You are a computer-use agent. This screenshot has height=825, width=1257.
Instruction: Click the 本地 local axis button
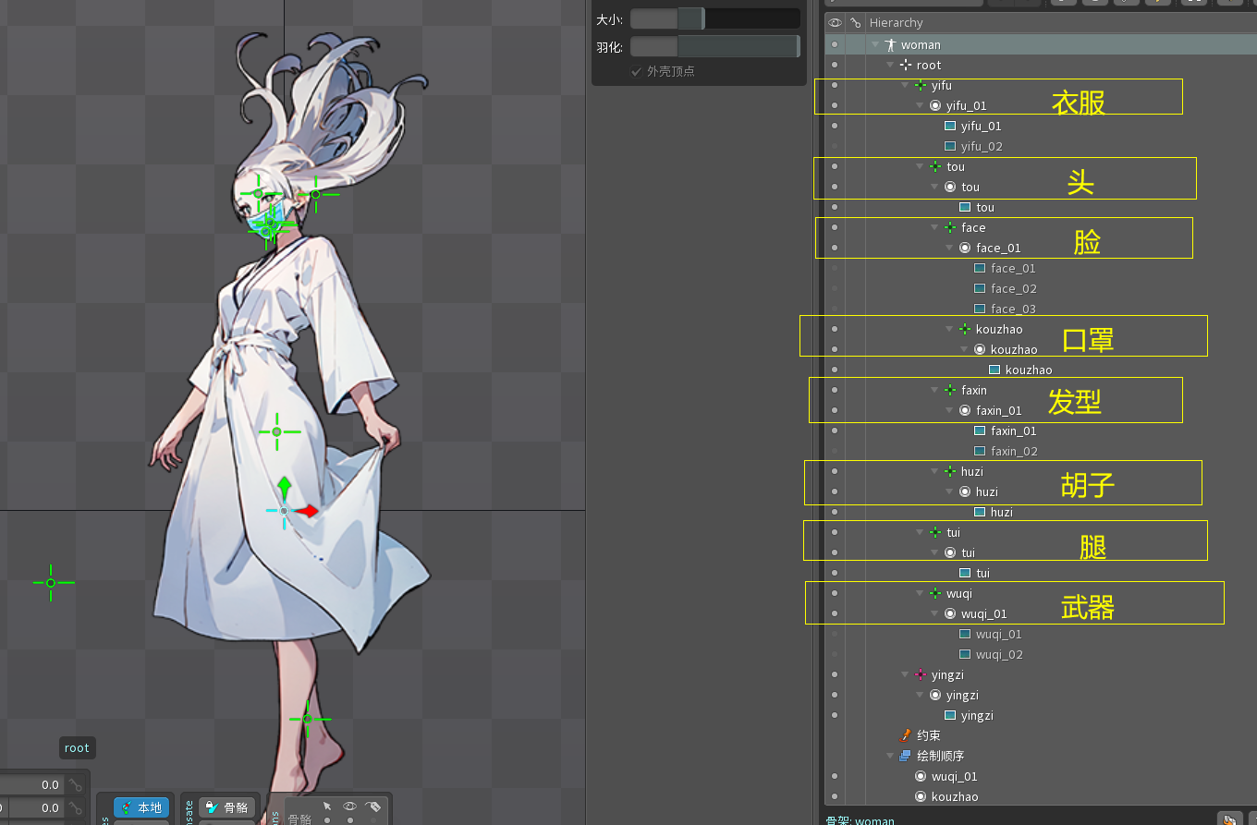[141, 807]
